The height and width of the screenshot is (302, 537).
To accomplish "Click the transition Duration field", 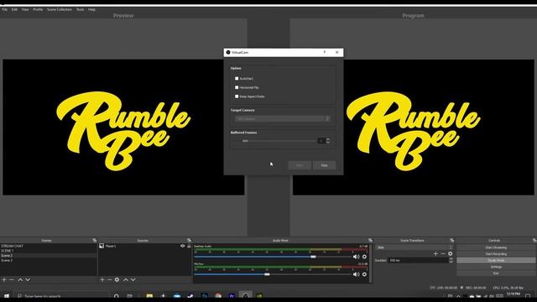I will [x=418, y=260].
